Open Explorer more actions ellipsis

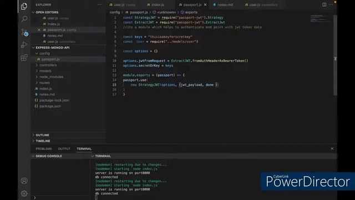pyautogui.click(x=99, y=5)
